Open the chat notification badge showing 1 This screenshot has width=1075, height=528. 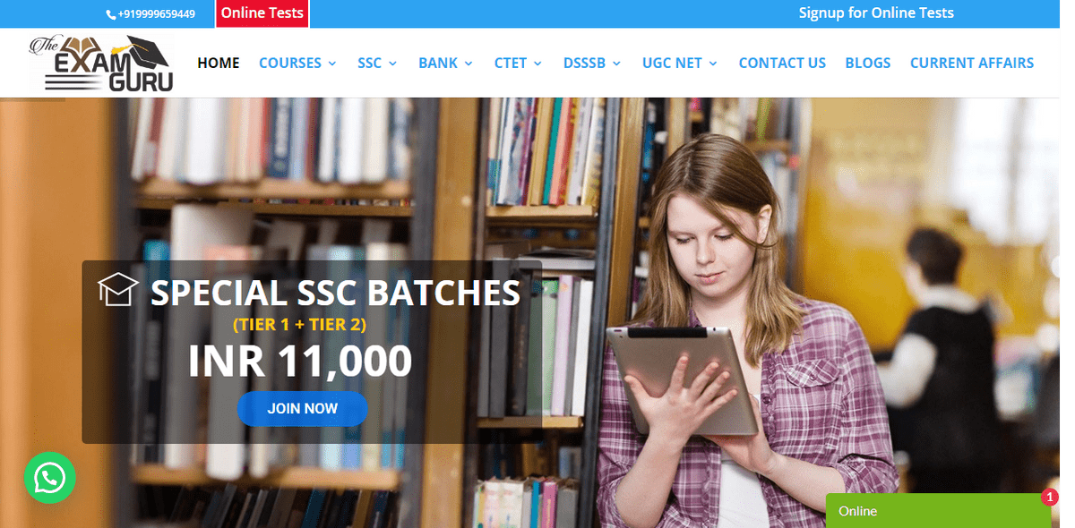[1049, 498]
